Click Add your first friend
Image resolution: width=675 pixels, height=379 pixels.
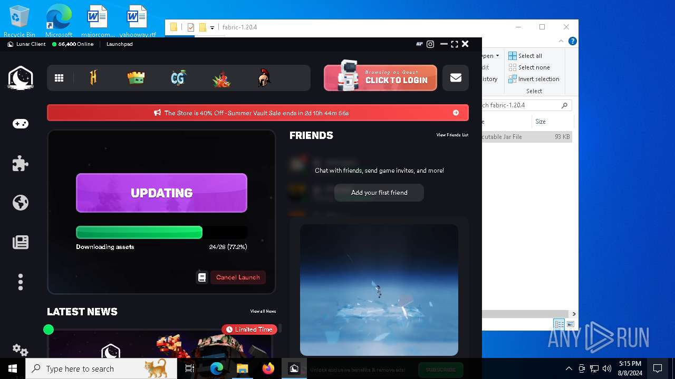pos(379,193)
